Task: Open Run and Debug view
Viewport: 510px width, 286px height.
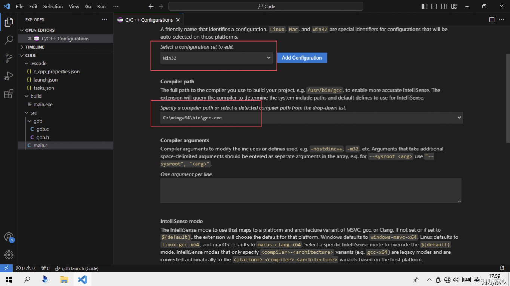Action: tap(9, 76)
